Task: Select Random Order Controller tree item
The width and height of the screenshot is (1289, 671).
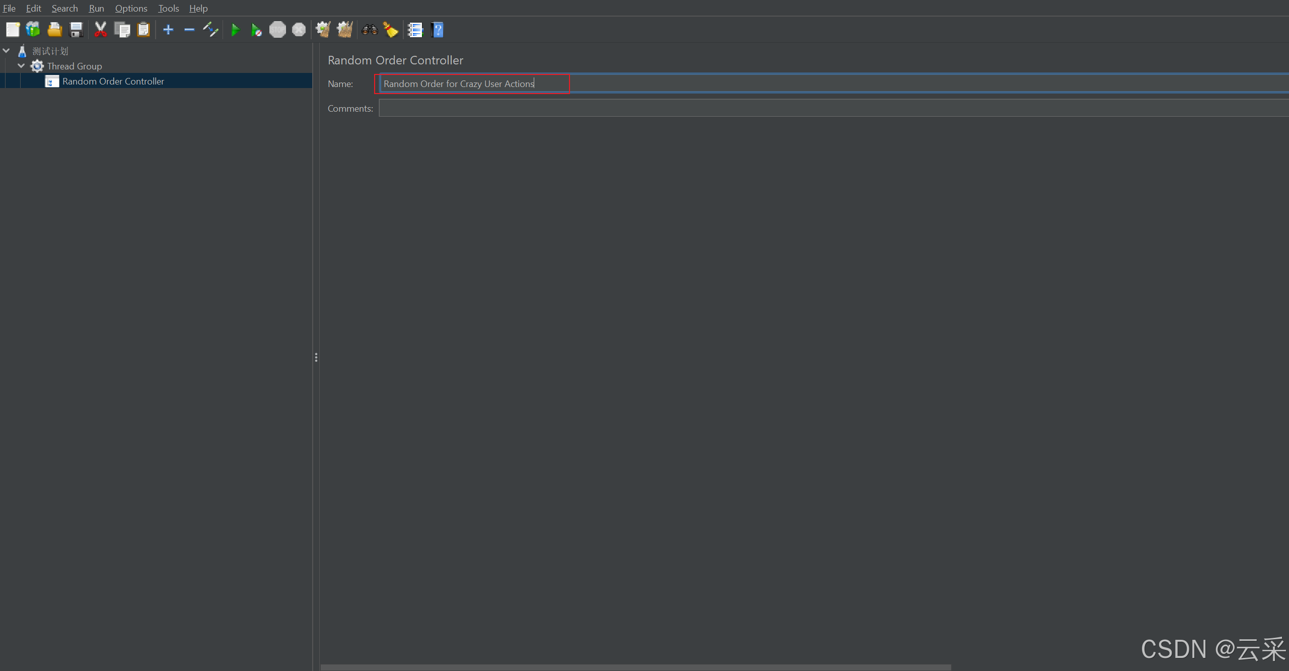Action: click(x=113, y=81)
